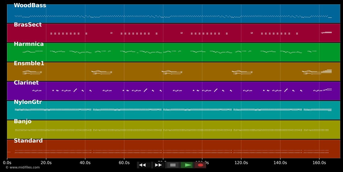Select the Harmnica track label
The image size is (343, 172).
[x=29, y=44]
